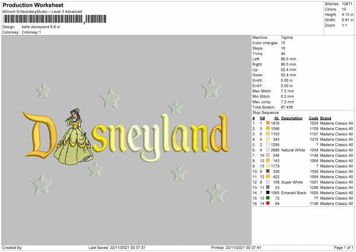
Task: Click the stitches total '12871'
Action: point(347,4)
